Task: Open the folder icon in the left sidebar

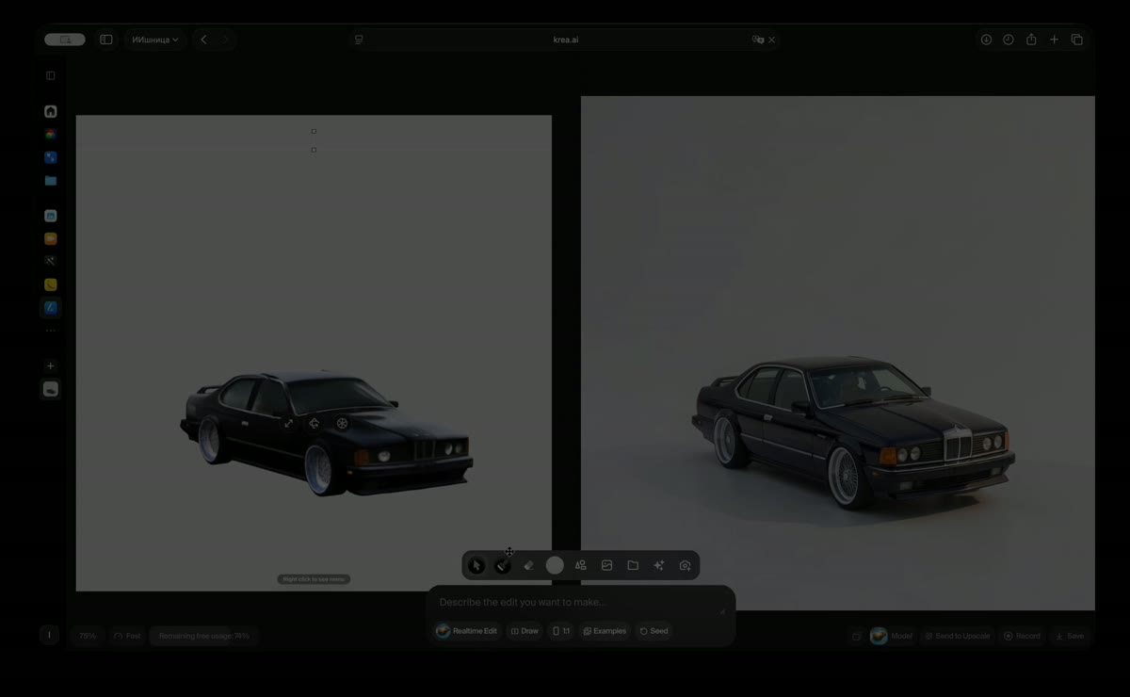Action: pos(51,180)
